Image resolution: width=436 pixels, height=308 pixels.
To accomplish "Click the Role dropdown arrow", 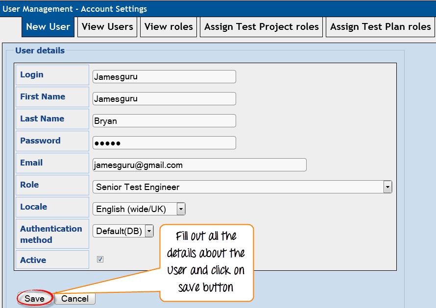I will click(x=388, y=187).
